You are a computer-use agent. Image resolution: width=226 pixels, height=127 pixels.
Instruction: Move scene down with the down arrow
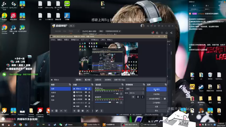[65, 111]
